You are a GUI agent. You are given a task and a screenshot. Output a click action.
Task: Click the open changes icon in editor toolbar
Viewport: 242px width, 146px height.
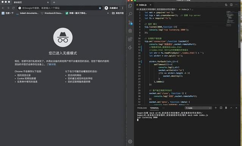click(x=226, y=5)
